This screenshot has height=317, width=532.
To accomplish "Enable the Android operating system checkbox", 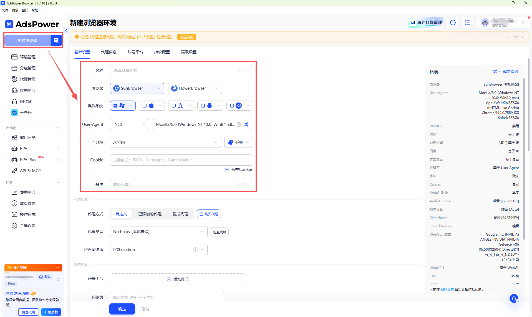I will pyautogui.click(x=203, y=106).
